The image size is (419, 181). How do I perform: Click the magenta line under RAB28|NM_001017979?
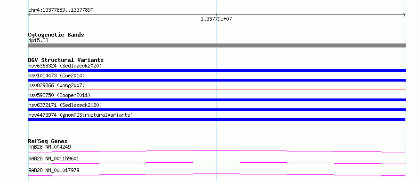217,174
